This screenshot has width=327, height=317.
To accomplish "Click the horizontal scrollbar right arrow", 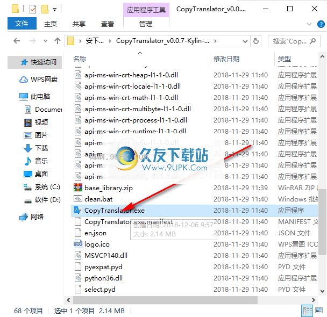I will [x=313, y=300].
